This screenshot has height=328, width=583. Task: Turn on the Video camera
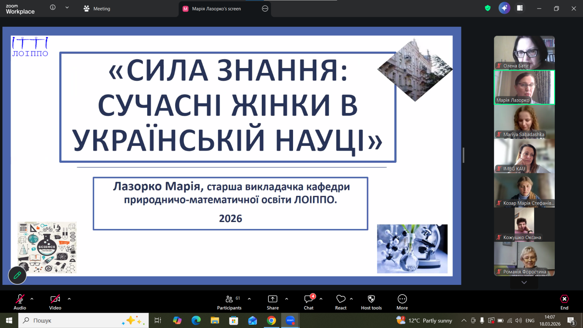(x=55, y=302)
